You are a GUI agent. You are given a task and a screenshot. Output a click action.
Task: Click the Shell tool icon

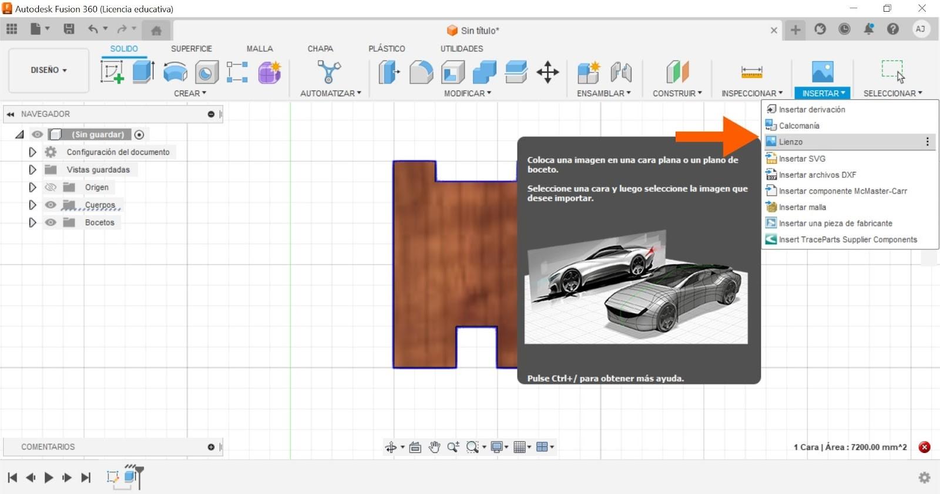[453, 72]
